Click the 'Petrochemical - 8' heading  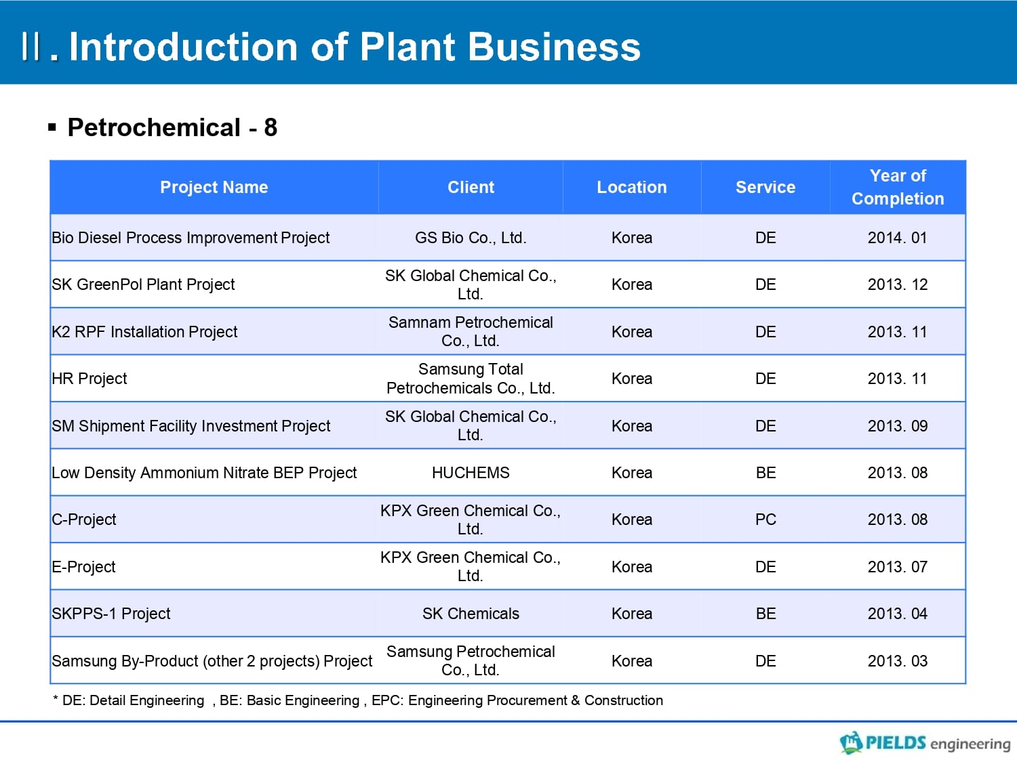pyautogui.click(x=172, y=127)
